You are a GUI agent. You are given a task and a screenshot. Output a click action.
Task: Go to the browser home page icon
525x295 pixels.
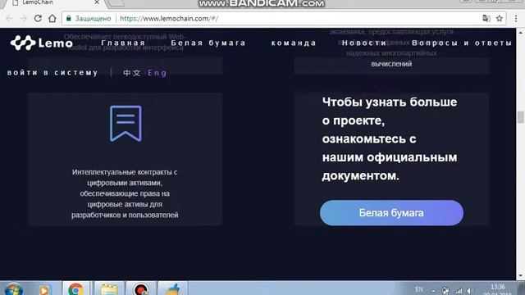click(52, 18)
